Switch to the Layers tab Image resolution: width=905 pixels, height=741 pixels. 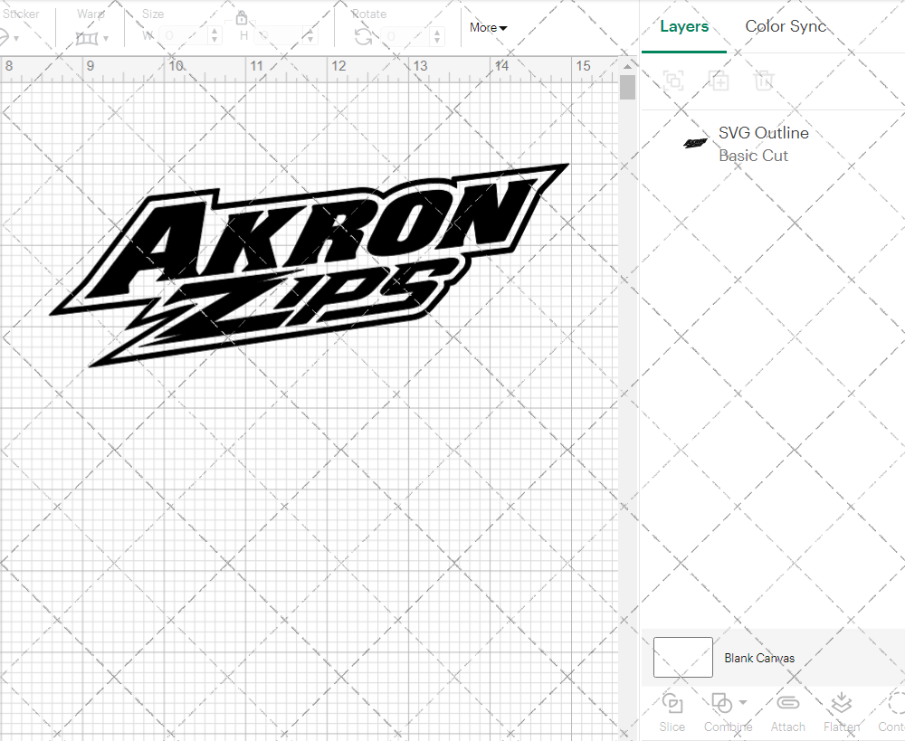point(684,26)
